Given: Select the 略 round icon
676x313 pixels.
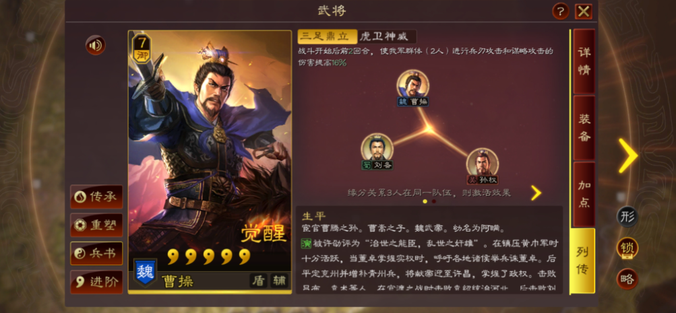Looking at the screenshot, I should (x=627, y=279).
